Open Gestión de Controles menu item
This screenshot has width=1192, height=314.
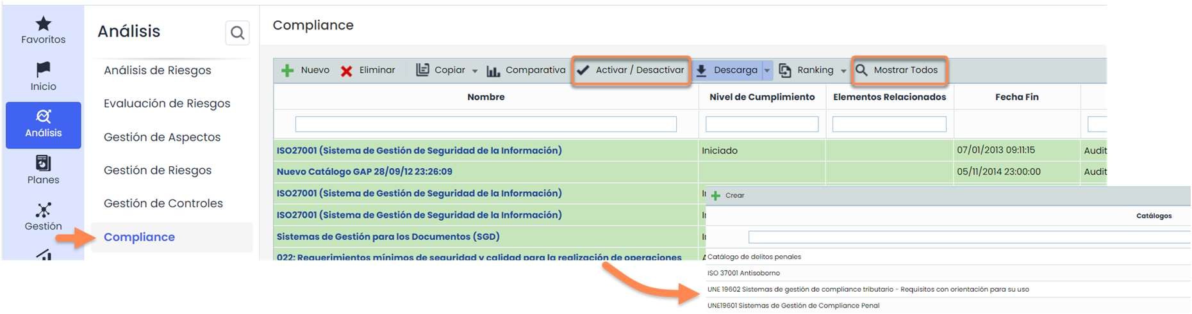(x=163, y=203)
